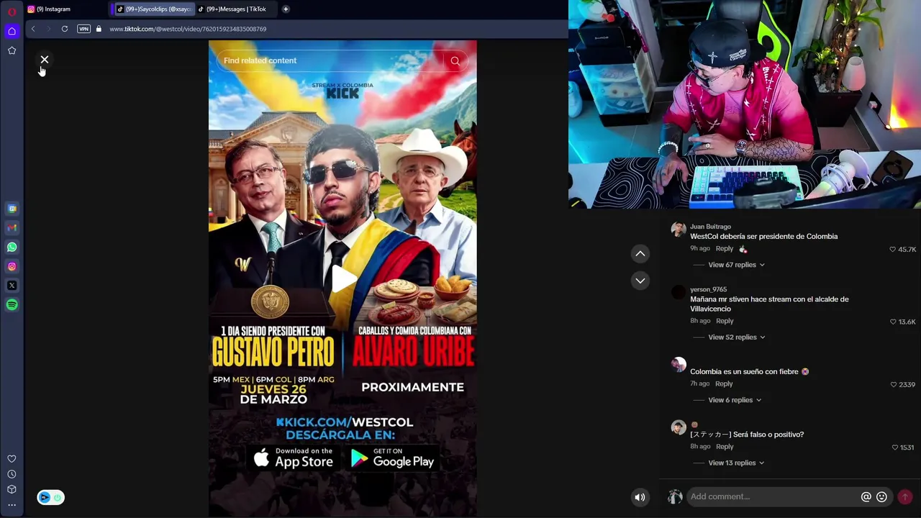The height and width of the screenshot is (518, 921).
Task: Open Gmail in the Opera sidebar
Action: (x=12, y=228)
